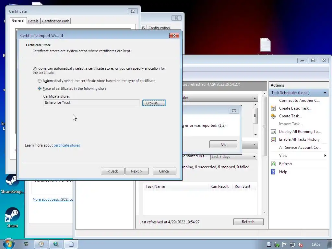Expand the View submenu arrow
Image resolution: width=332 pixels, height=249 pixels.
(x=325, y=156)
